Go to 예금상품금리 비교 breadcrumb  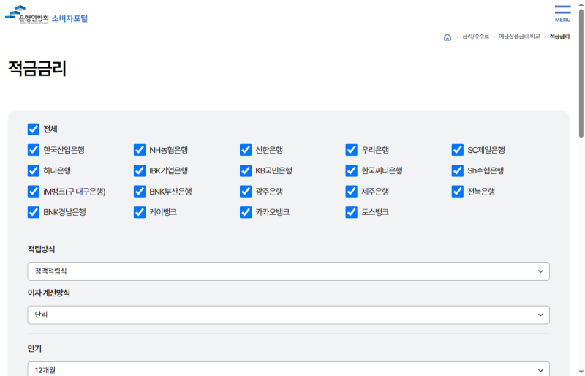519,37
